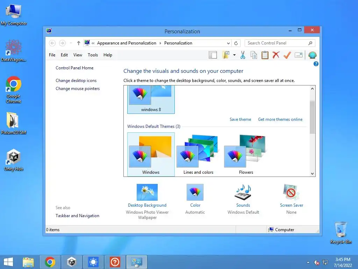This screenshot has width=358, height=269.
Task: Open Change mouse pointers link
Action: tap(78, 89)
